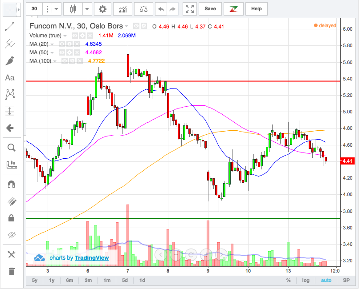Select the long/short position measure tool
359x289 pixels.
click(10, 111)
